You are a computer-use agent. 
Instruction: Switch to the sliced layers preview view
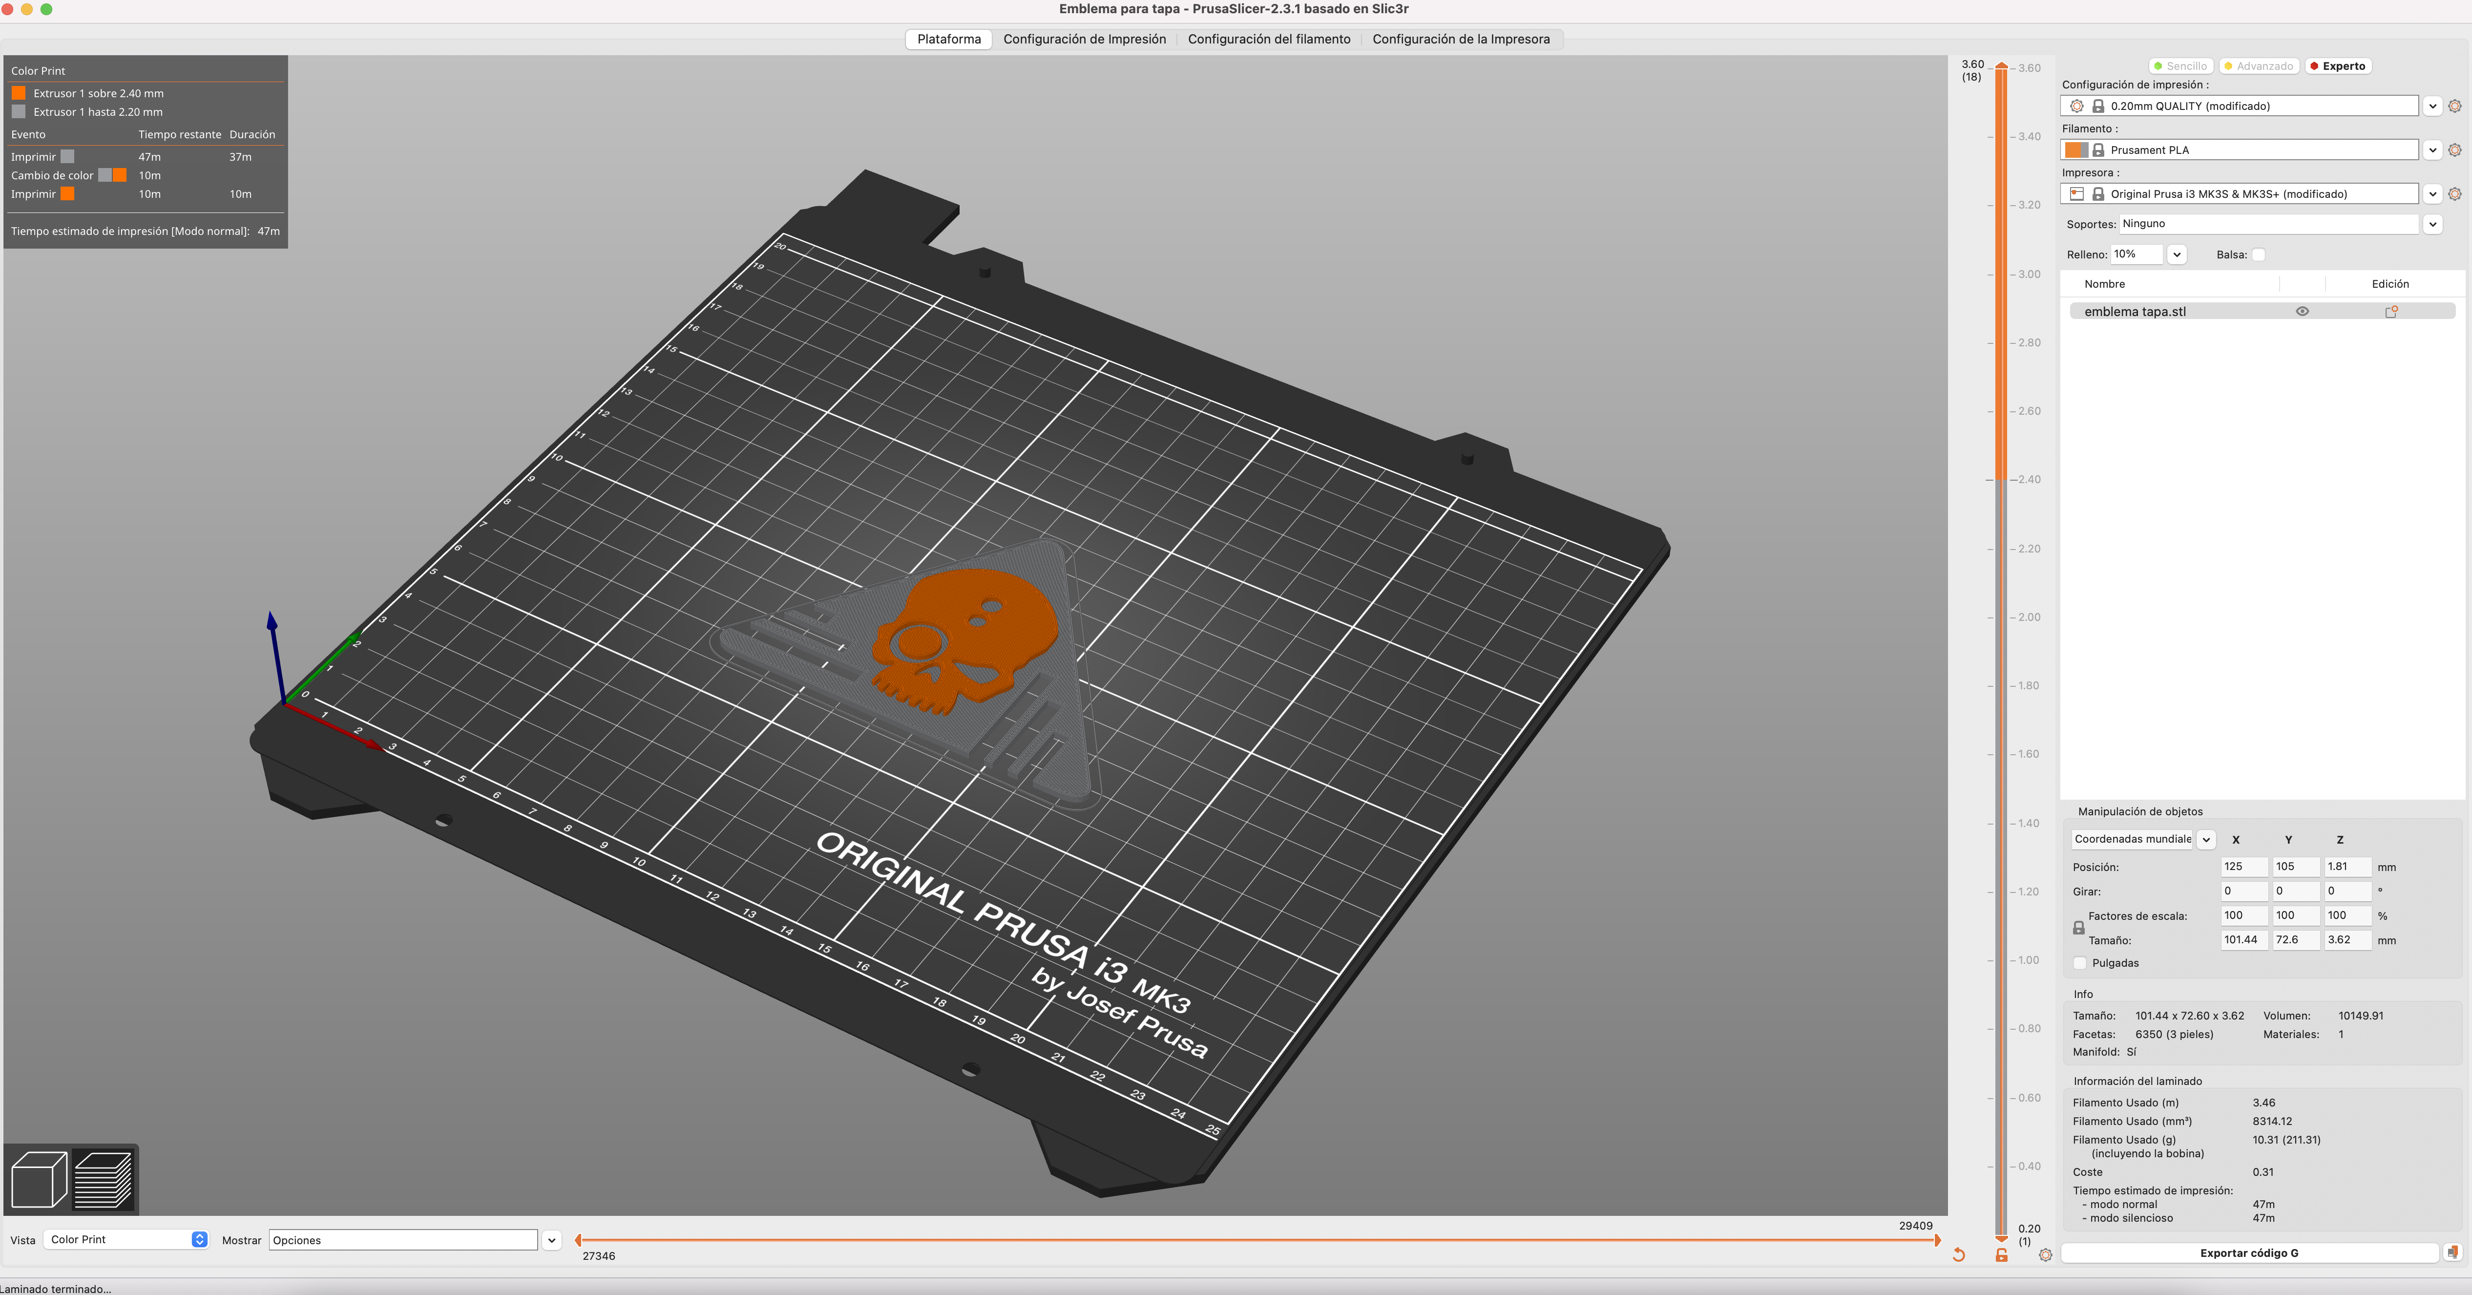[x=104, y=1179]
